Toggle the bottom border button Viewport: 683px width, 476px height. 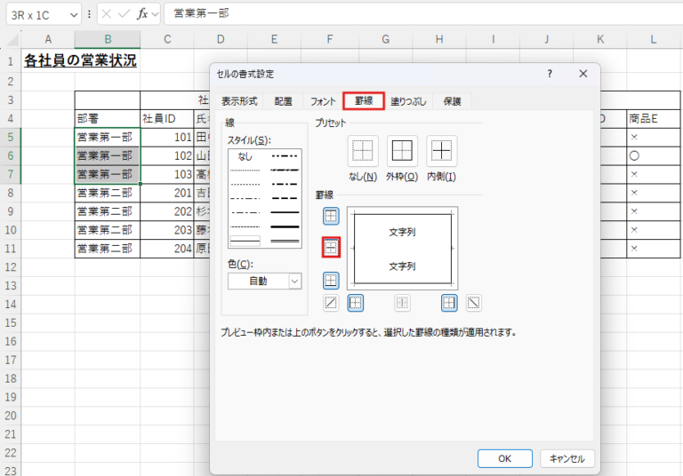331,281
